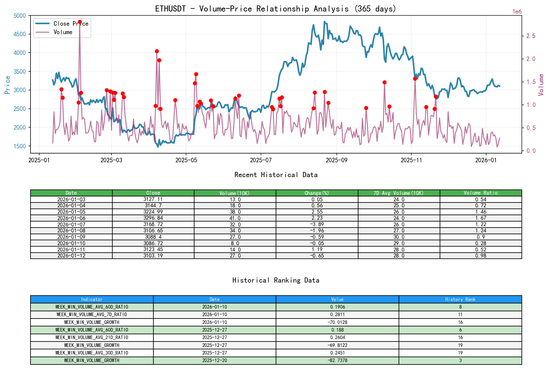Image resolution: width=549 pixels, height=369 pixels.
Task: Click the 7D Avg Volume(10K) header
Action: [399, 193]
